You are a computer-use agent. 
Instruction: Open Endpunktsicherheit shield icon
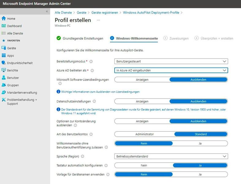tap(4, 63)
